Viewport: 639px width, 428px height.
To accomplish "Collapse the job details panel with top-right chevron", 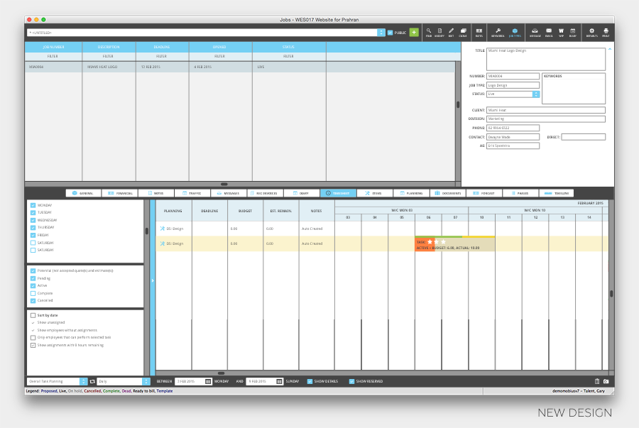I will [610, 49].
